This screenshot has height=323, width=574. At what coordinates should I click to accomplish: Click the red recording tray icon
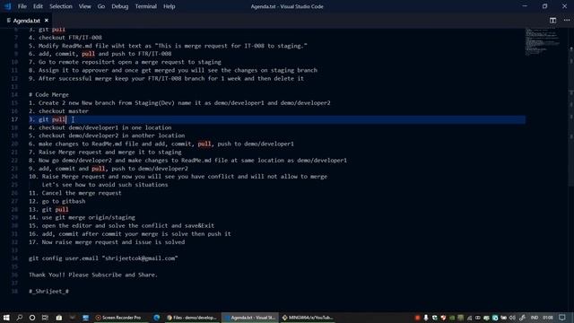click(x=417, y=318)
